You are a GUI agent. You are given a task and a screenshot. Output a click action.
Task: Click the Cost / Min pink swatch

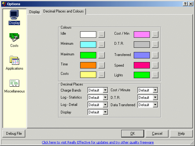tap(142, 34)
